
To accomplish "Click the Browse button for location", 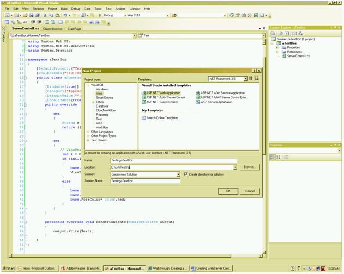I will [249, 167].
